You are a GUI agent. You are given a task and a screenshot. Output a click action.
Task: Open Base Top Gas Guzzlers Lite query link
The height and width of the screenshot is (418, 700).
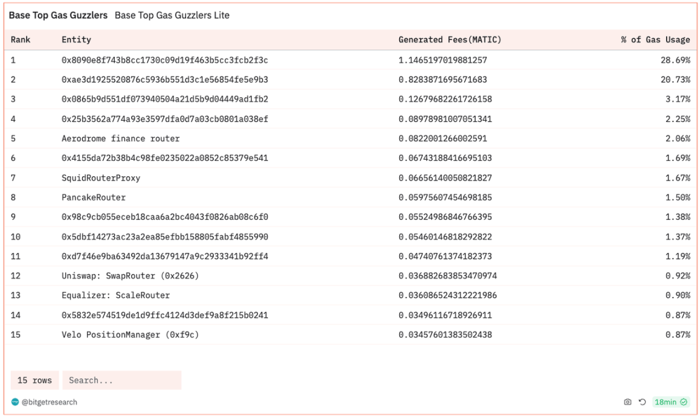tap(172, 15)
